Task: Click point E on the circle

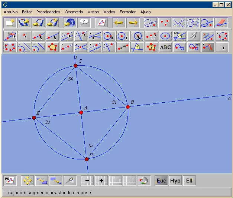Action: [34, 118]
